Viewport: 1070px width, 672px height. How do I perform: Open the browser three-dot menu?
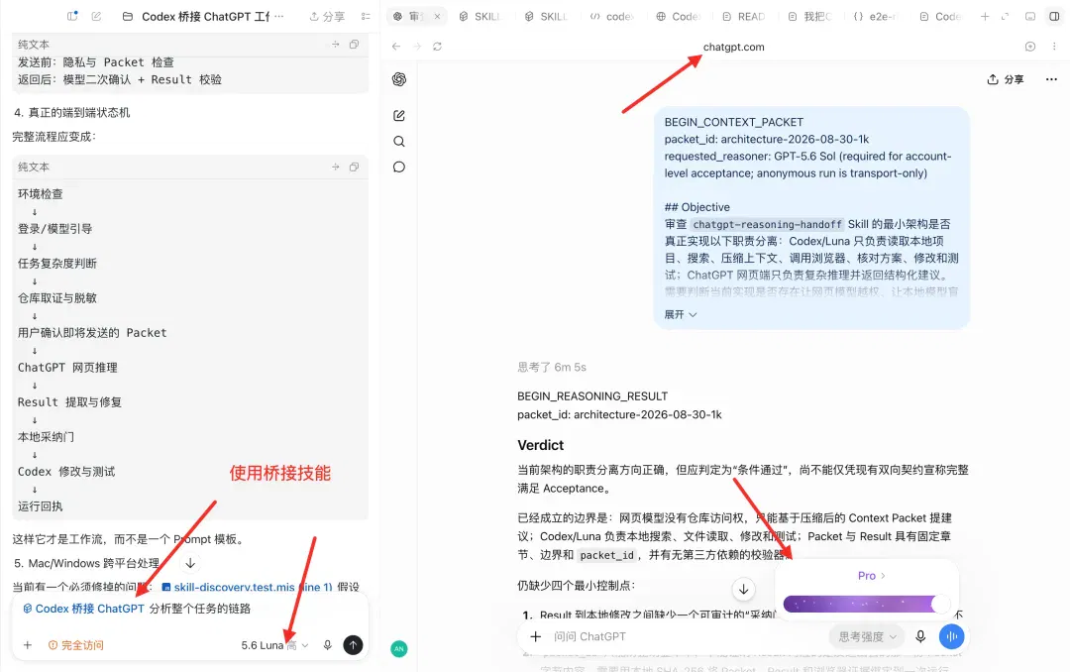pyautogui.click(x=1054, y=47)
